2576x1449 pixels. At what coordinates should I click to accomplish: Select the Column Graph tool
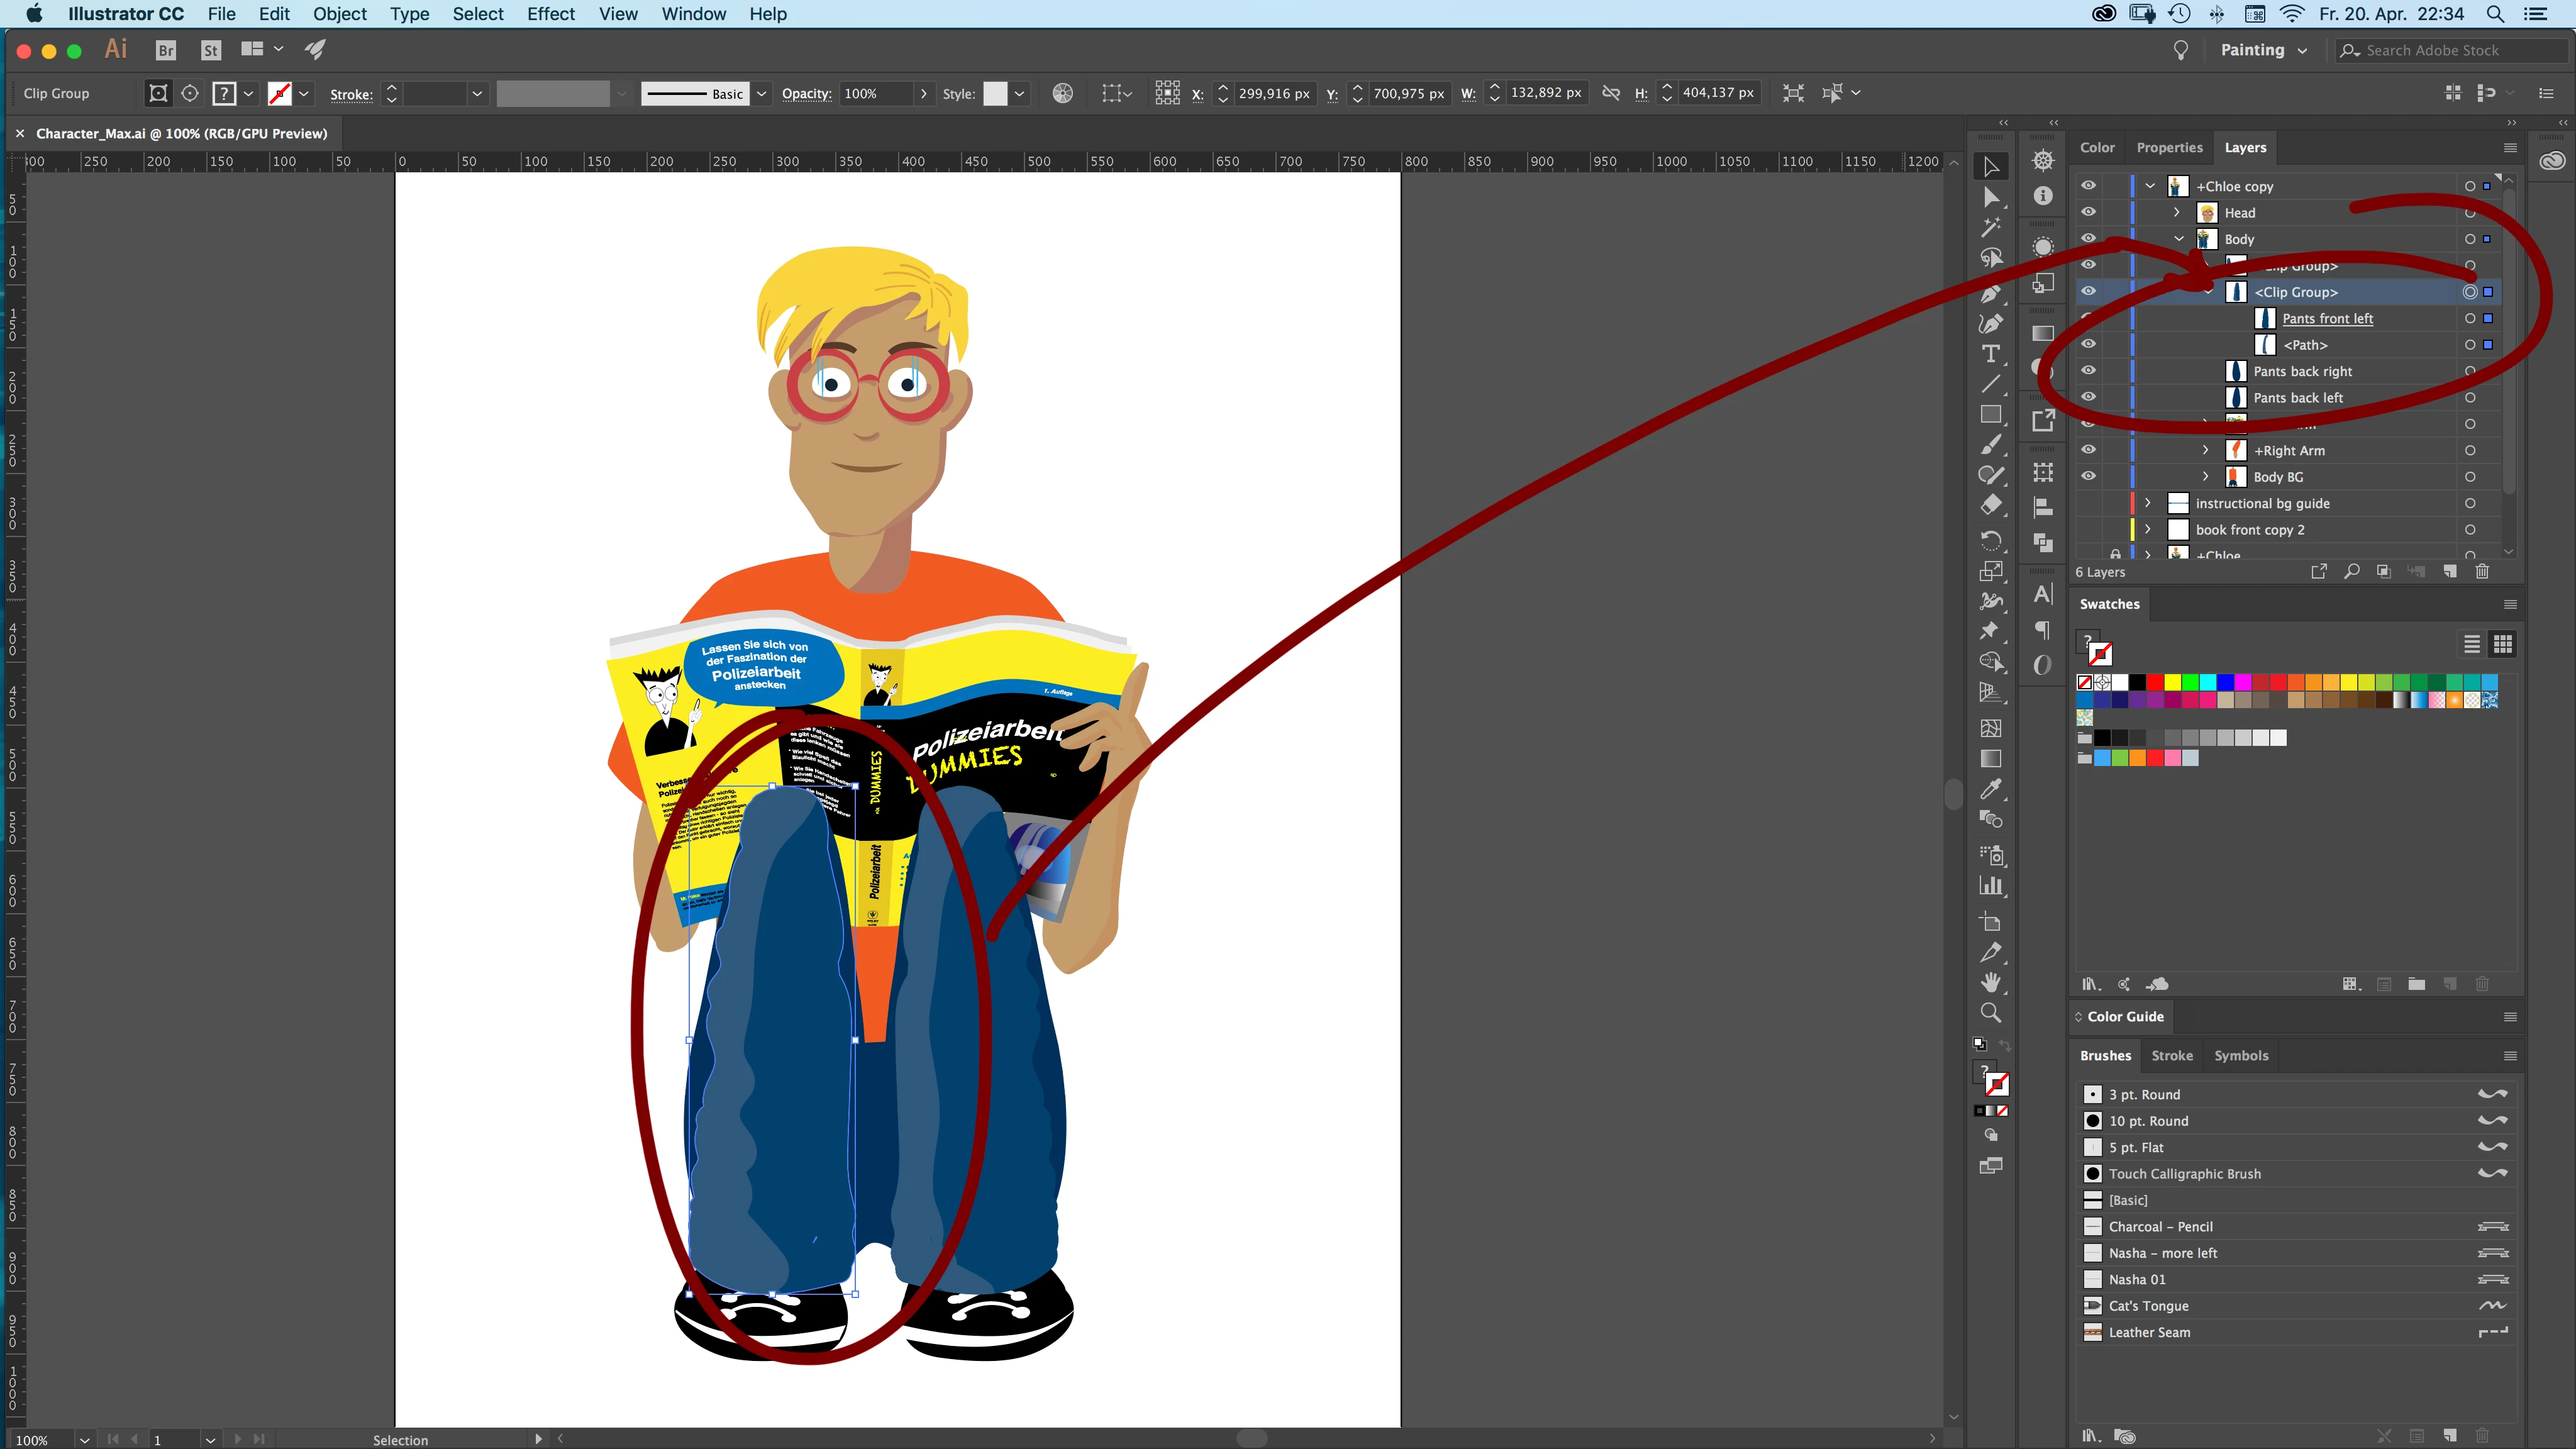(x=1991, y=886)
